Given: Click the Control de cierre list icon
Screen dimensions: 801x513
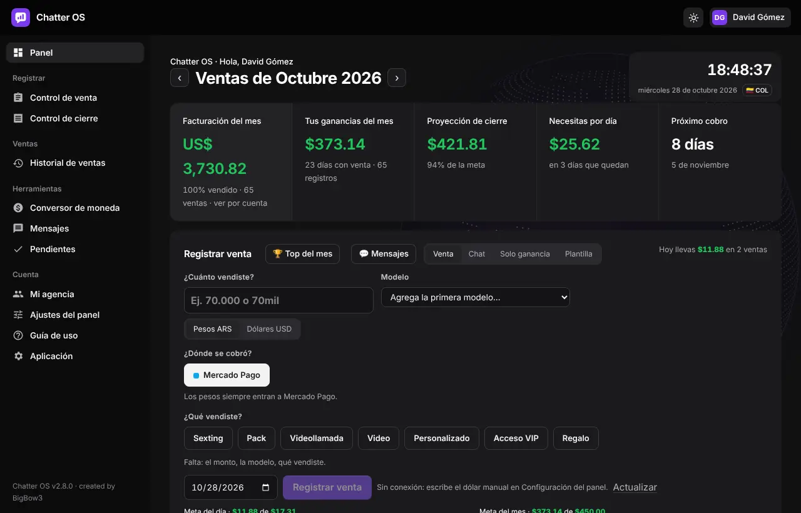Looking at the screenshot, I should (x=18, y=118).
